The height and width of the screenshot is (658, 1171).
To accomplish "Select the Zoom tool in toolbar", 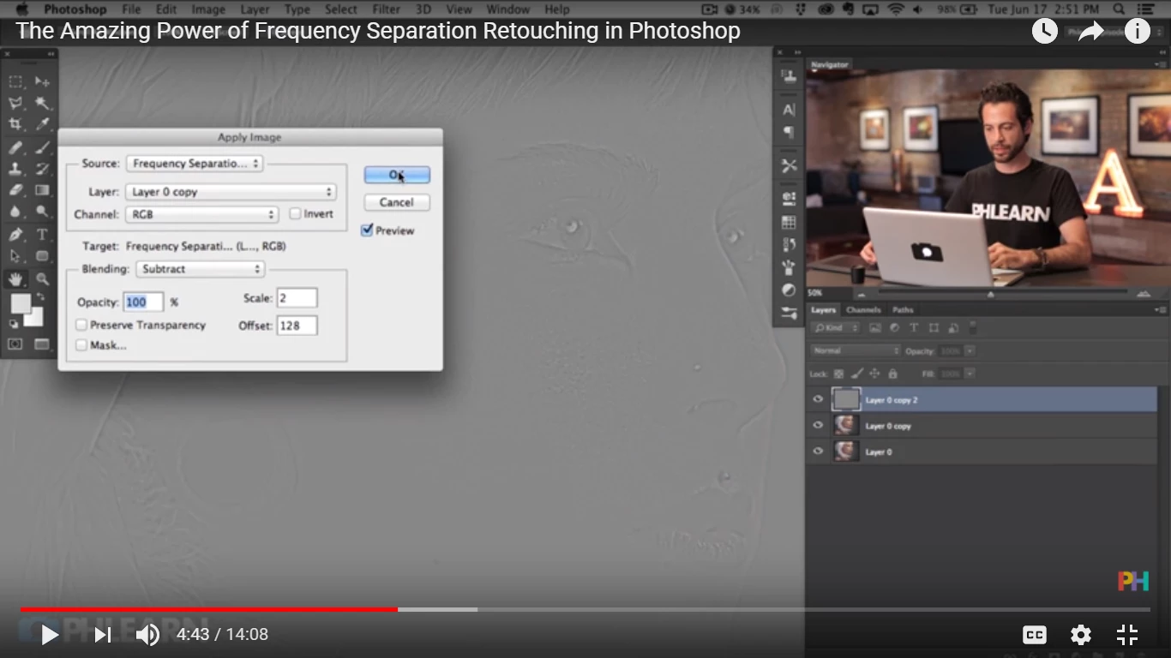I will 42,278.
